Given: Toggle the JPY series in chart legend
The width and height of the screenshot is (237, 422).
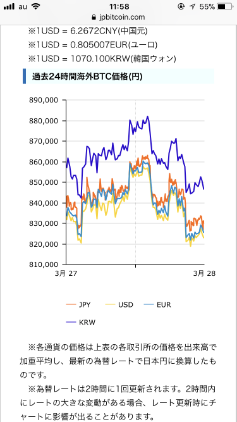Looking at the screenshot, I should pos(78,305).
